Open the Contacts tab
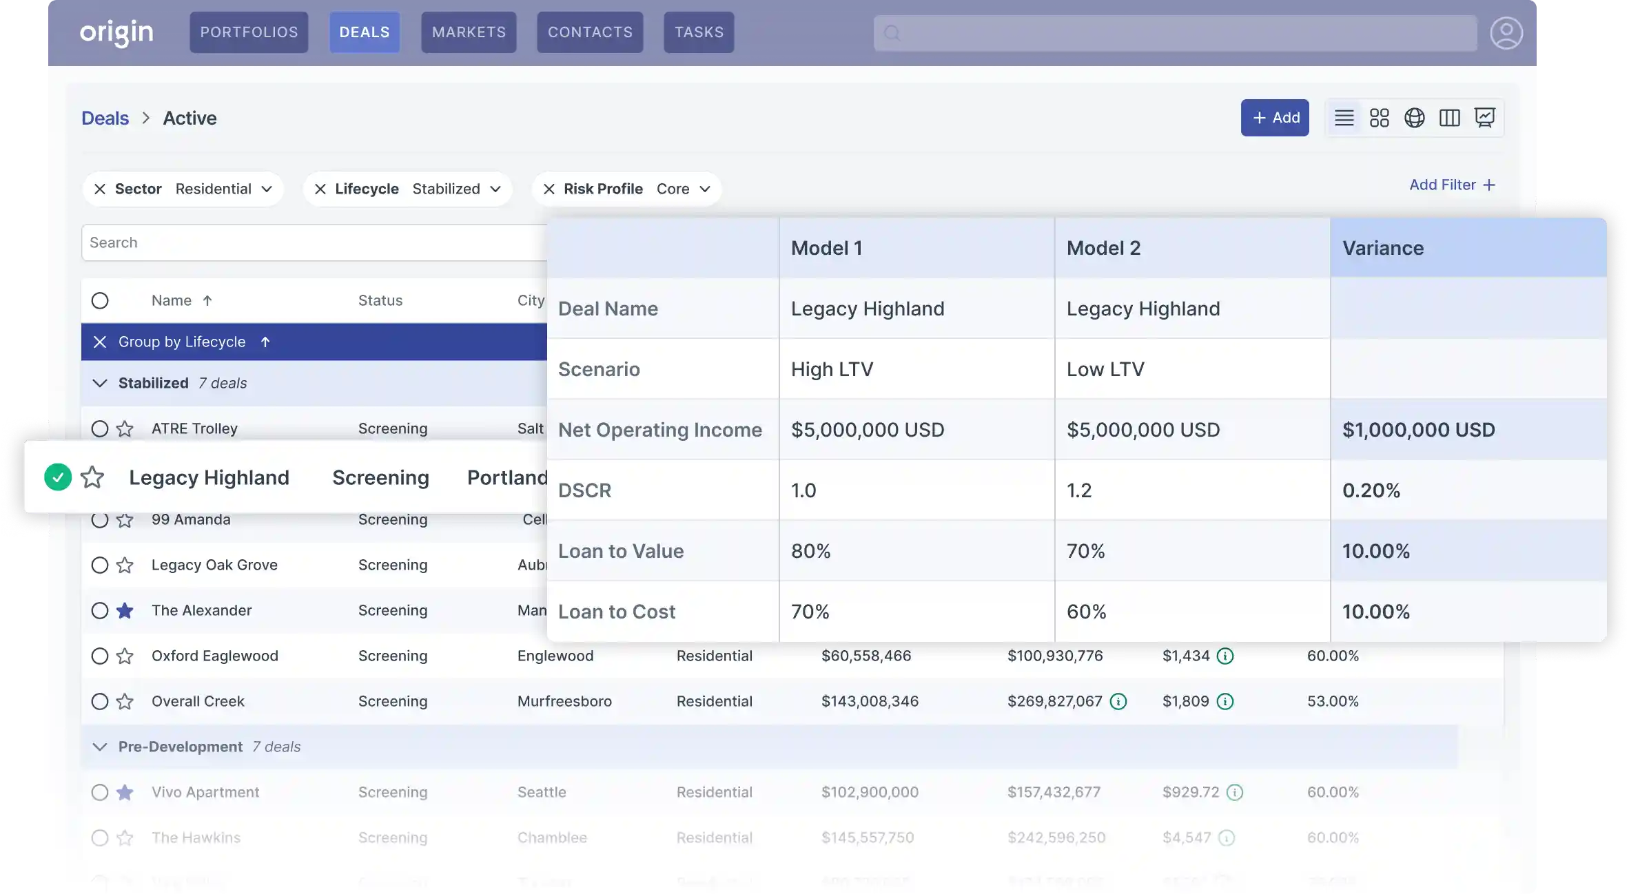Image resolution: width=1629 pixels, height=894 pixels. (590, 32)
